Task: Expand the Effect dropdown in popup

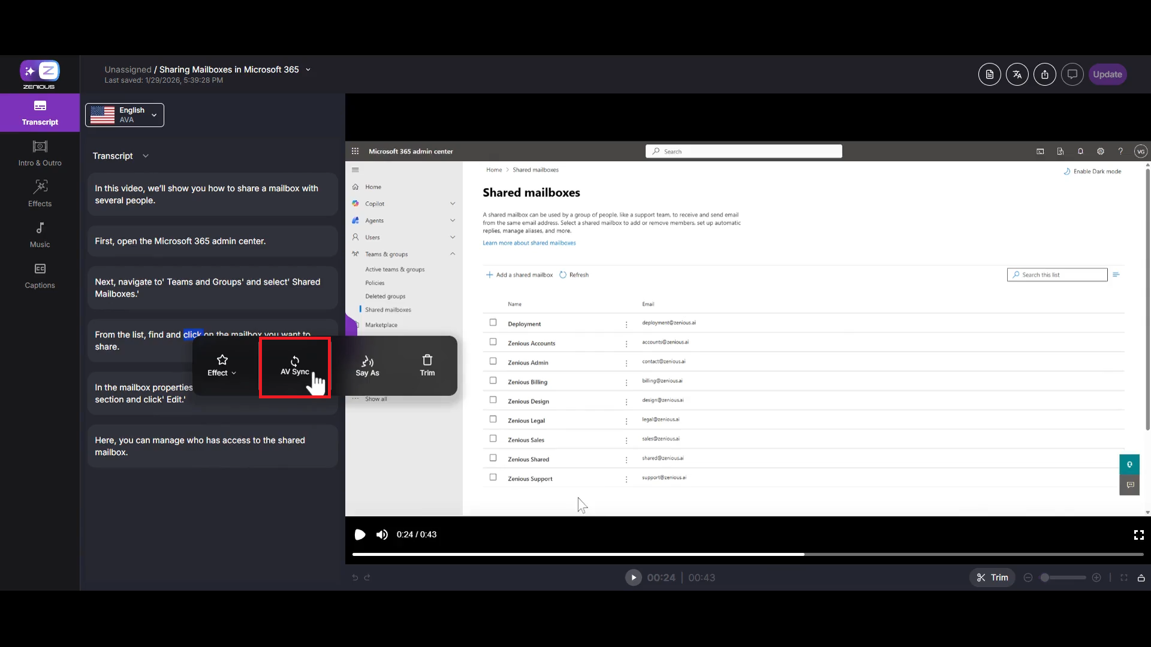Action: pyautogui.click(x=222, y=365)
